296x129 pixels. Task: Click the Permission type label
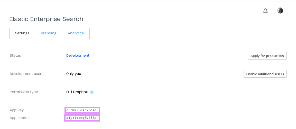24,92
